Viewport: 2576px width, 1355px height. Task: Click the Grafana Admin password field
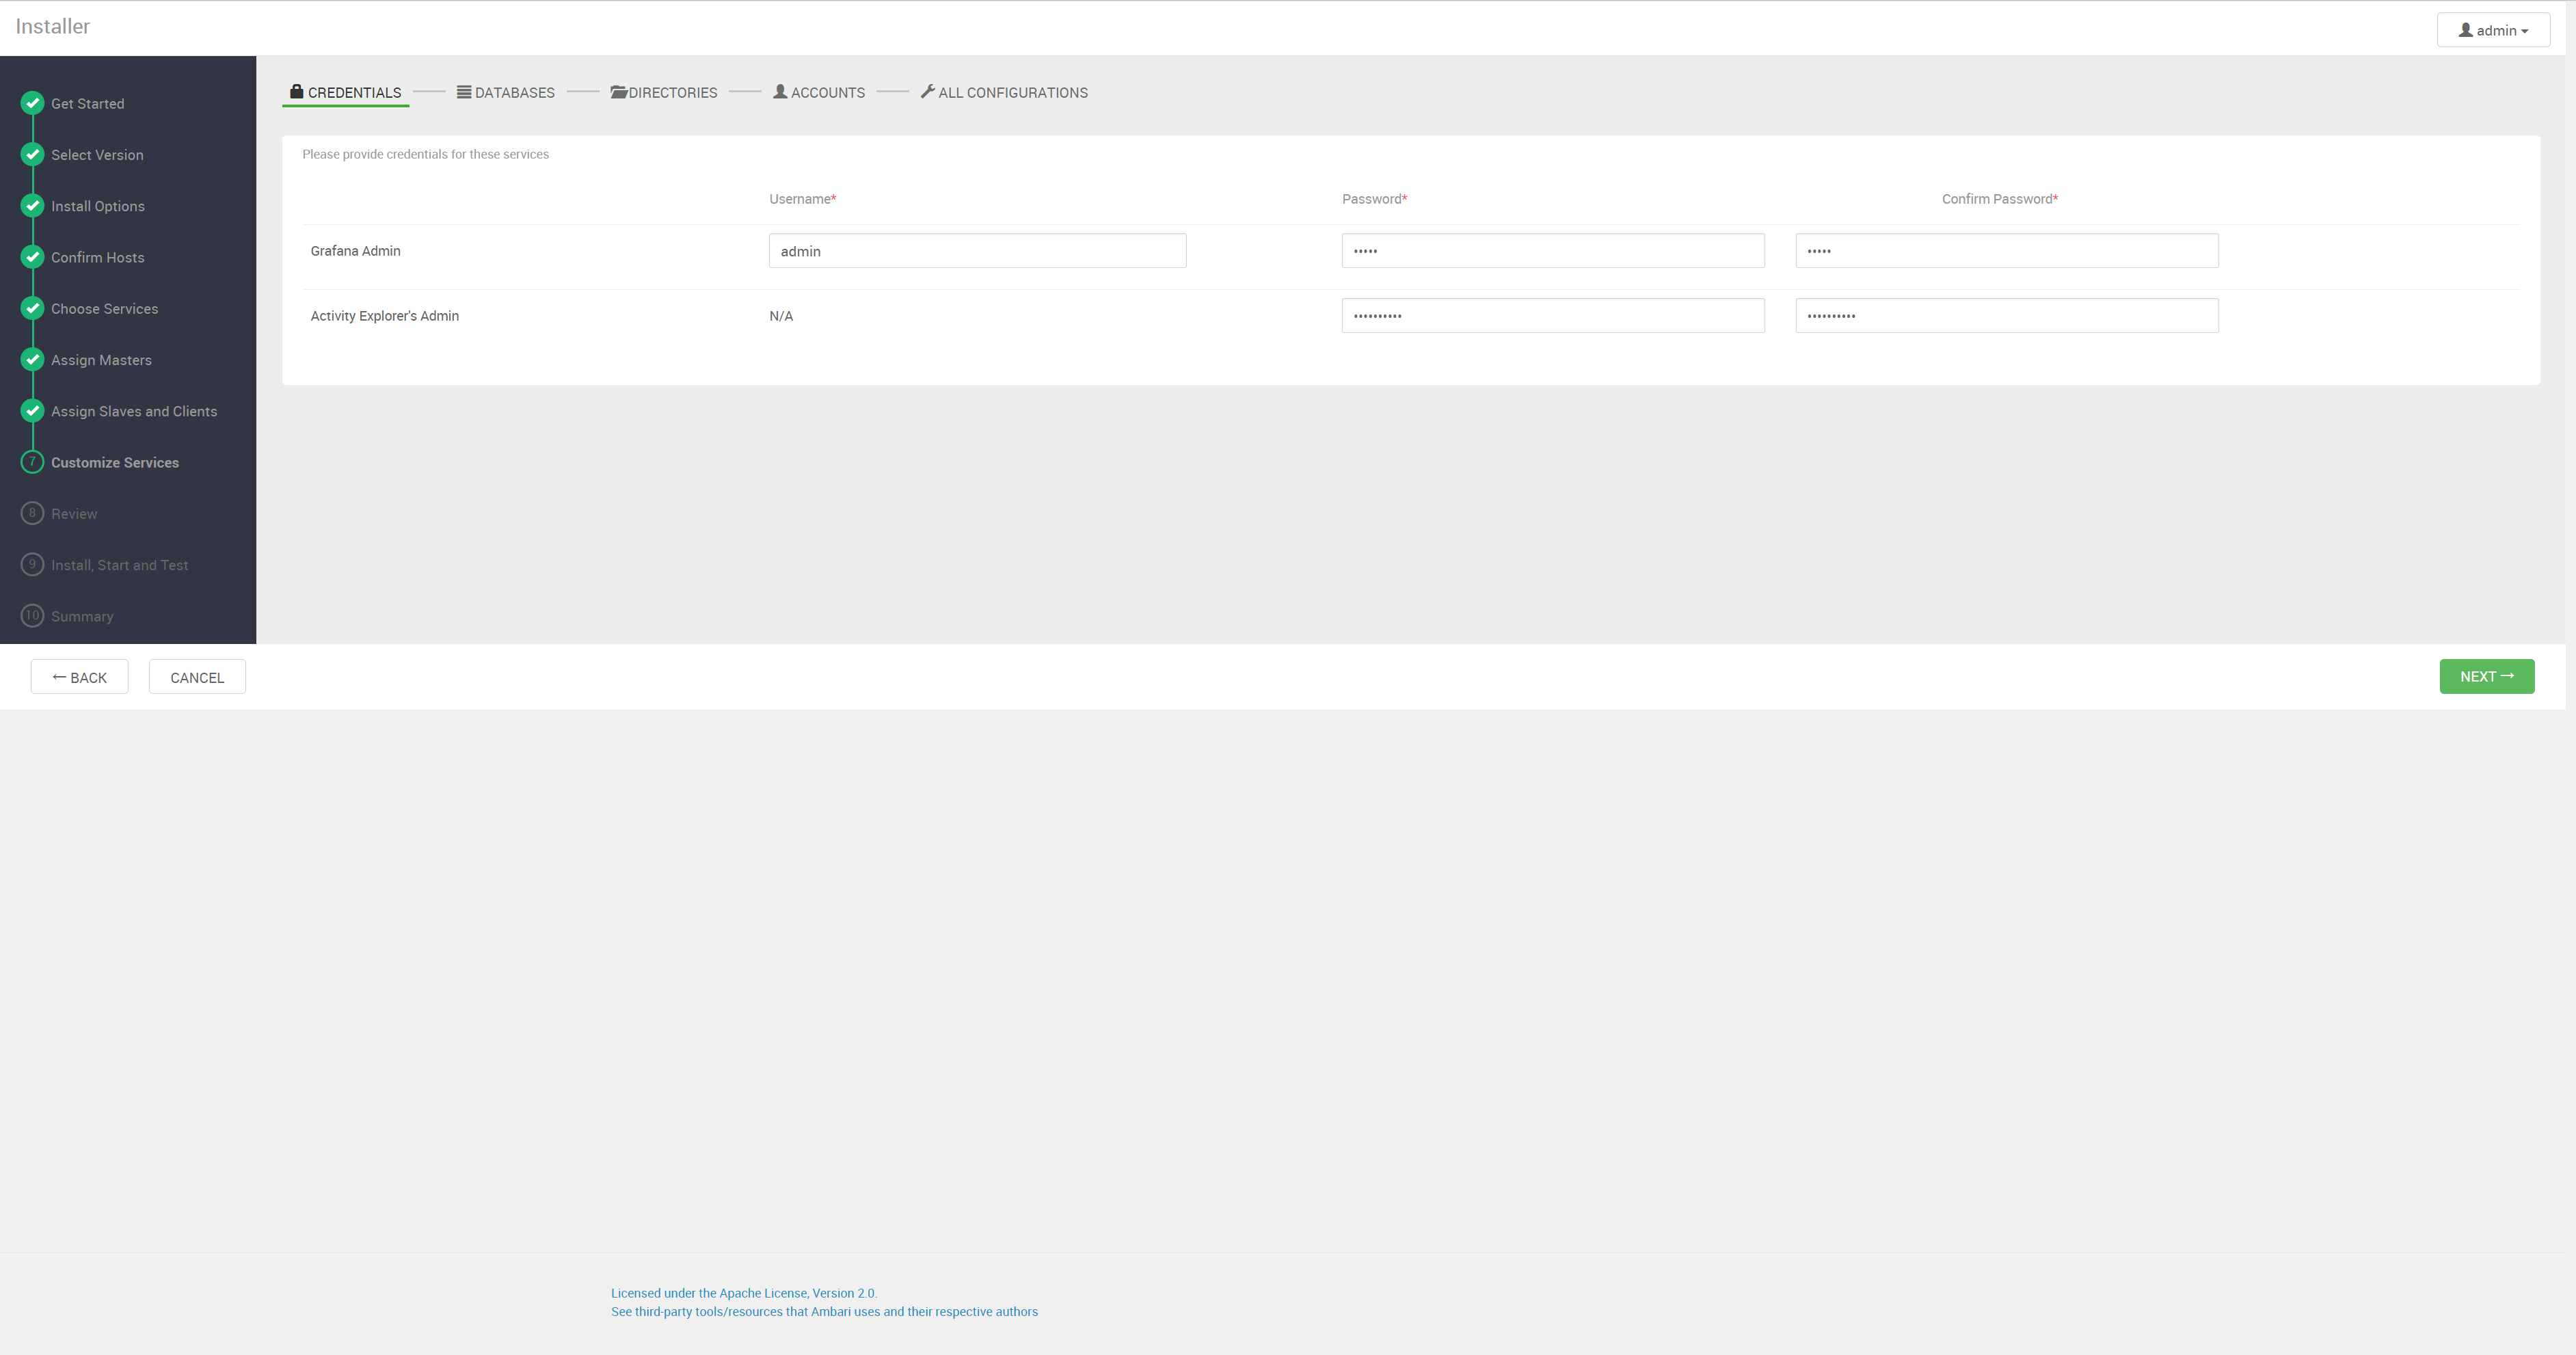1552,251
